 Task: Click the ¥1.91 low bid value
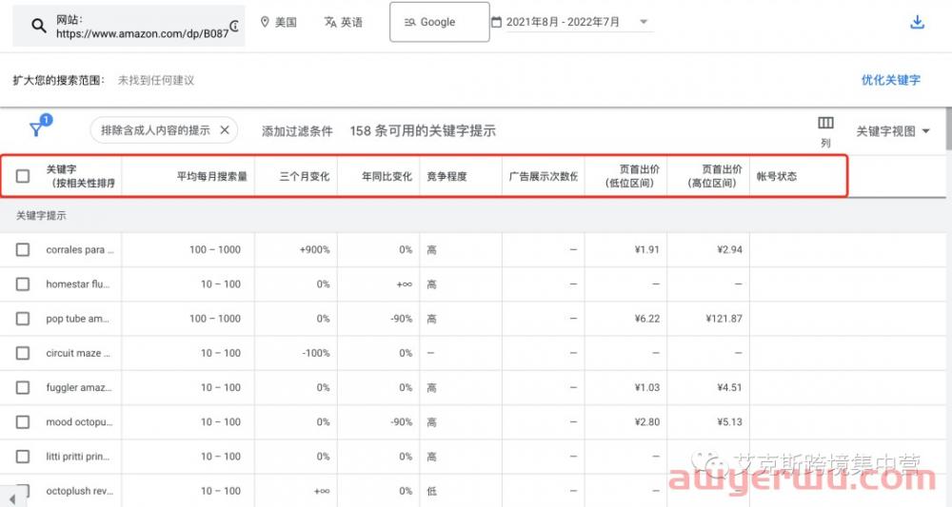pyautogui.click(x=647, y=249)
